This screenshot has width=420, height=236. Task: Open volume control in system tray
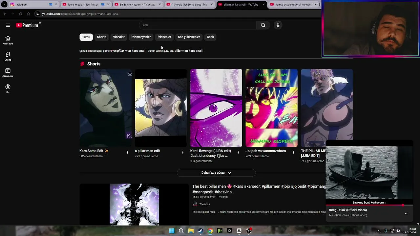click(398, 231)
